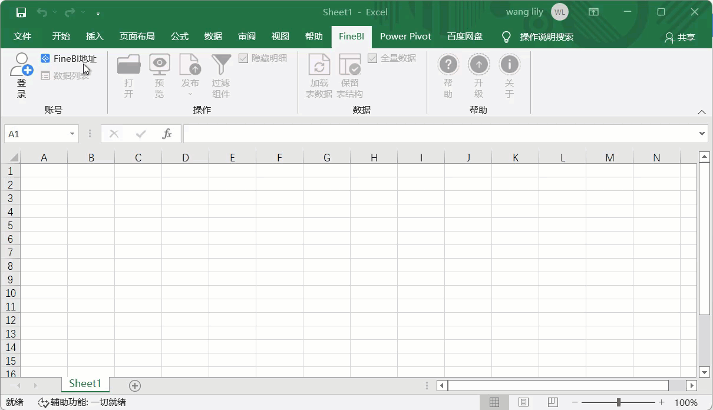Click the zoom slider handle
713x410 pixels.
point(618,402)
